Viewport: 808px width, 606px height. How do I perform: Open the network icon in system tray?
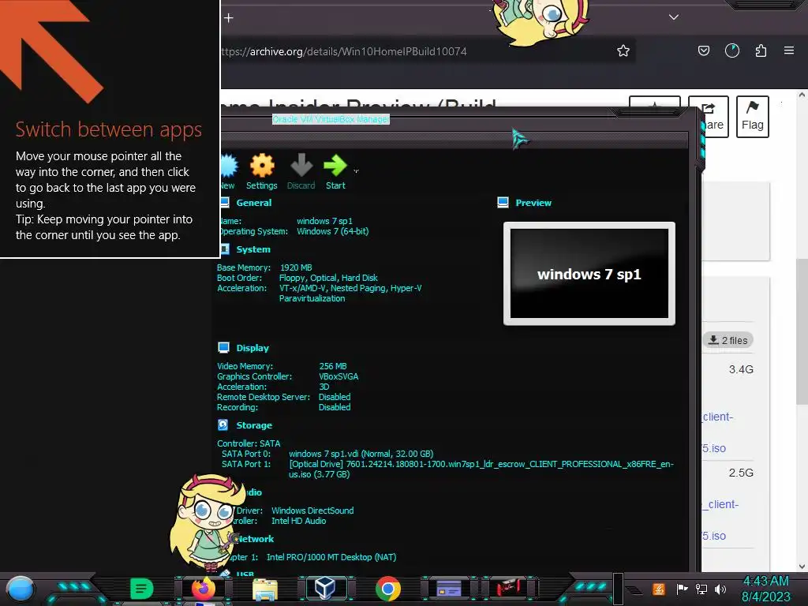(x=701, y=589)
